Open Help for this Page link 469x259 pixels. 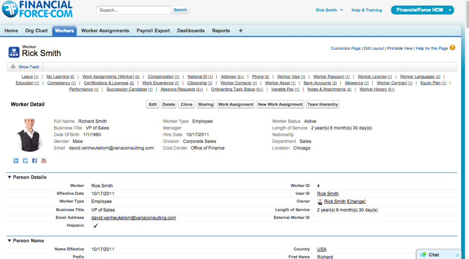(x=431, y=48)
